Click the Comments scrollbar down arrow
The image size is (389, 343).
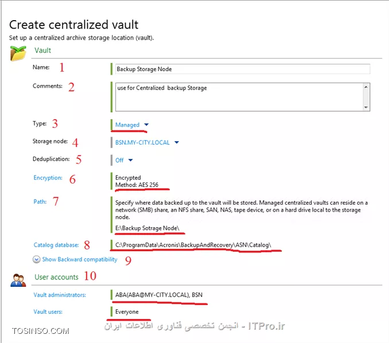coord(366,107)
